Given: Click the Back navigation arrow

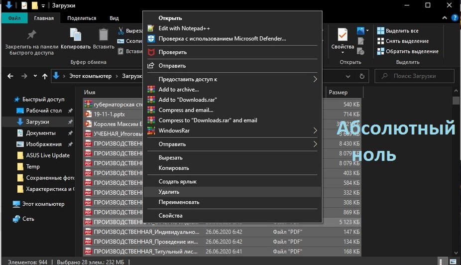Looking at the screenshot, I should 10,76.
